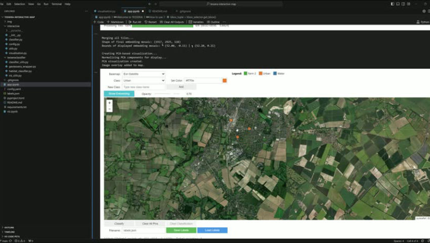Go forward using the navigation arrow
Viewport: 430px width, 243px height.
click(155, 4)
